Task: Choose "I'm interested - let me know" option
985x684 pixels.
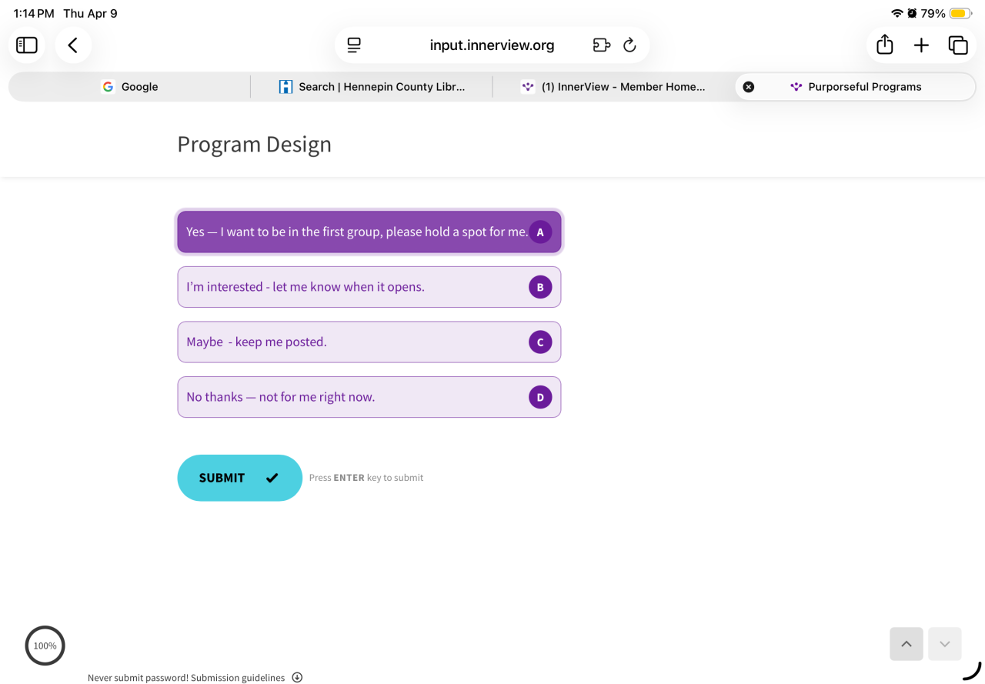Action: point(369,287)
